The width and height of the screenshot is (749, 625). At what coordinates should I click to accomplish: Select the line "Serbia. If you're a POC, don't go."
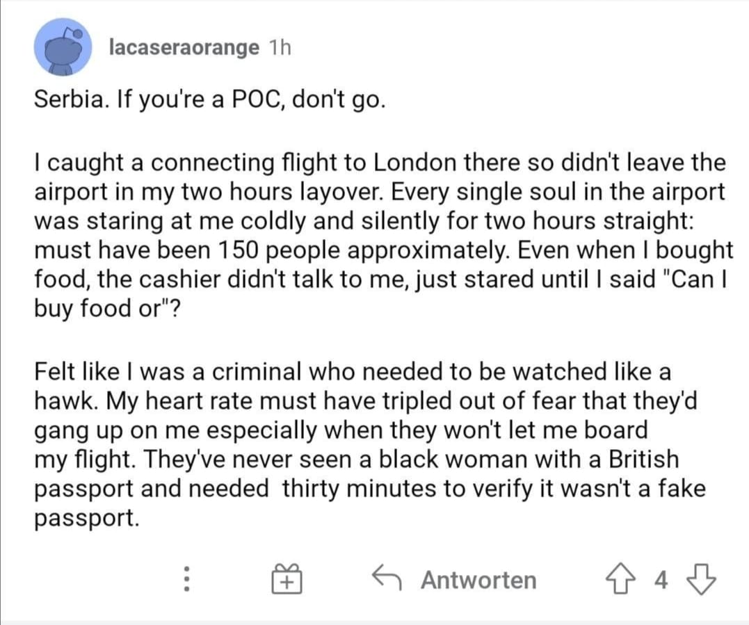209,100
